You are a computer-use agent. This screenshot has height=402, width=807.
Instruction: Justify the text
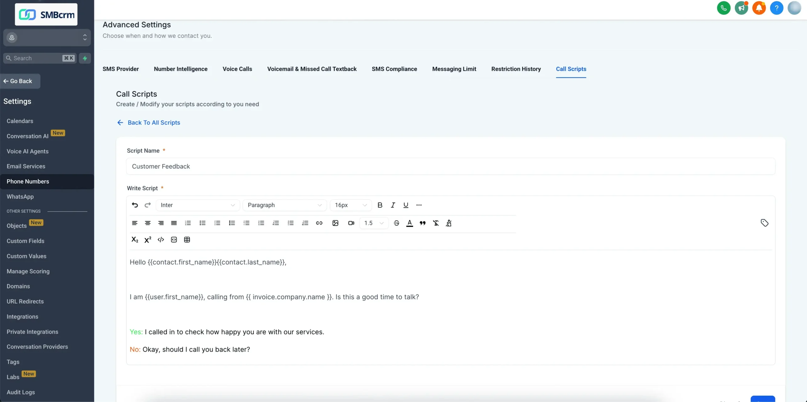174,223
